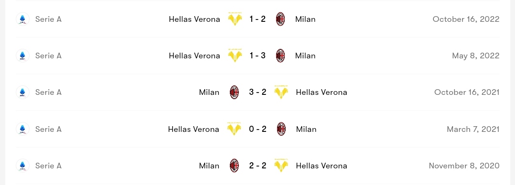Click Milan crest in the 0 - 2 match
The height and width of the screenshot is (185, 515).
click(x=281, y=129)
